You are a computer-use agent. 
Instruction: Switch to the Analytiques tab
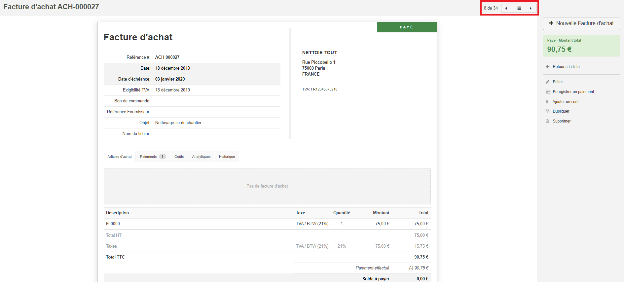point(201,157)
